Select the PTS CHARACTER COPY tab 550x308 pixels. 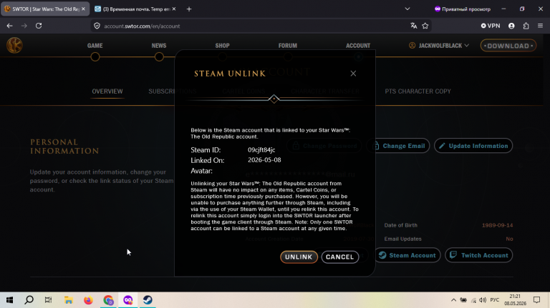click(418, 91)
